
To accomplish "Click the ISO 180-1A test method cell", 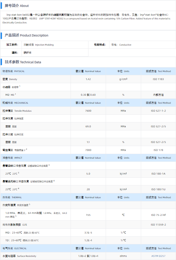I will pos(158,173).
